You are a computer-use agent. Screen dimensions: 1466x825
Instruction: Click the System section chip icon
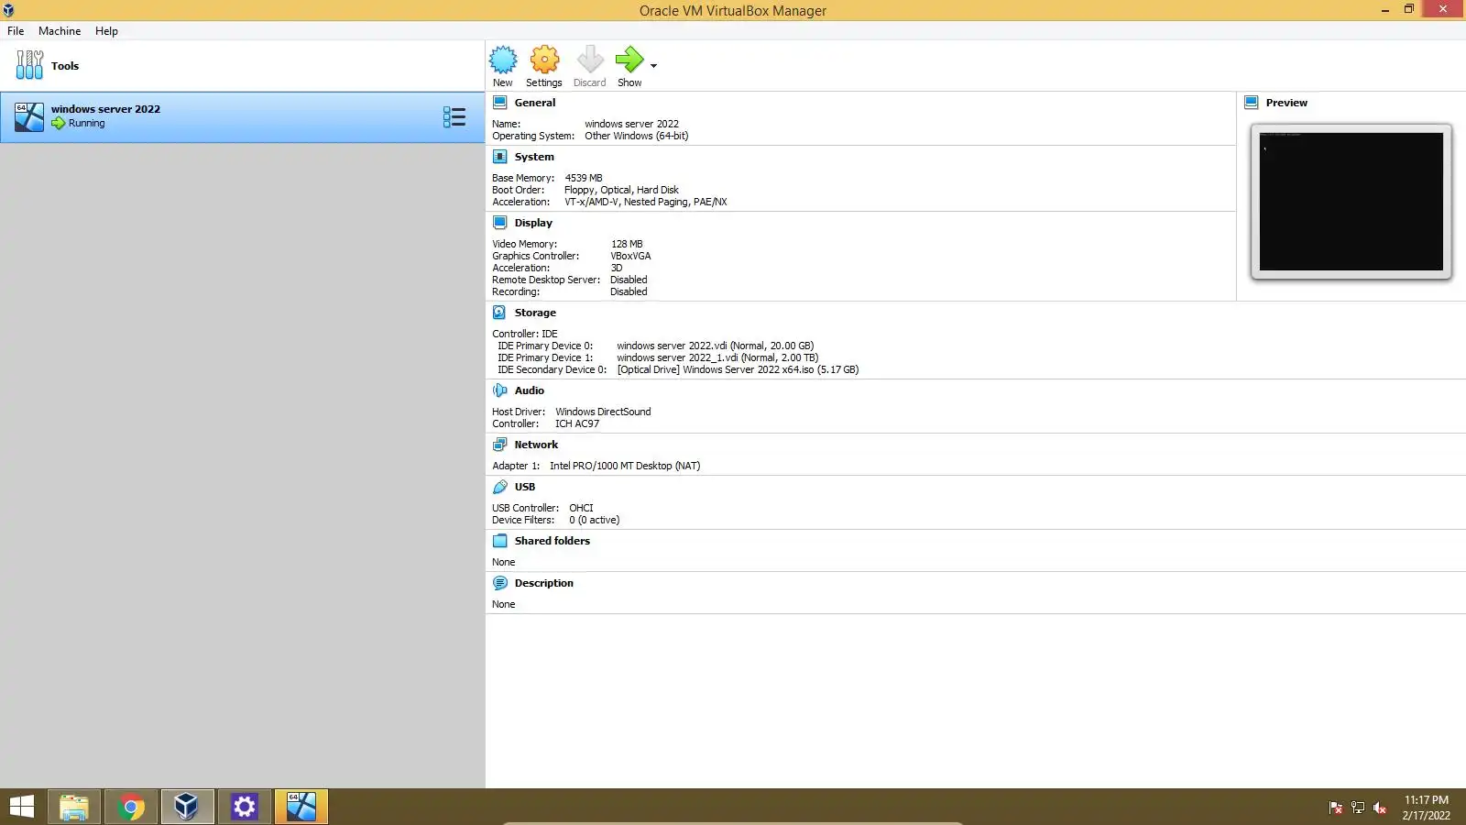pyautogui.click(x=500, y=157)
